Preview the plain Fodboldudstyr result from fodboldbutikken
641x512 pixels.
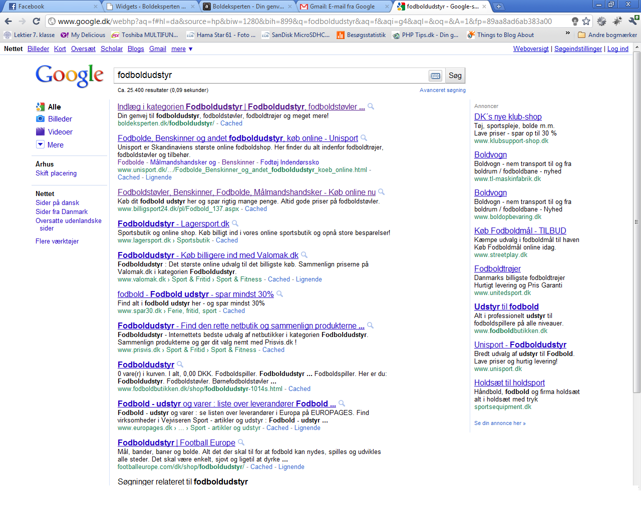click(180, 364)
